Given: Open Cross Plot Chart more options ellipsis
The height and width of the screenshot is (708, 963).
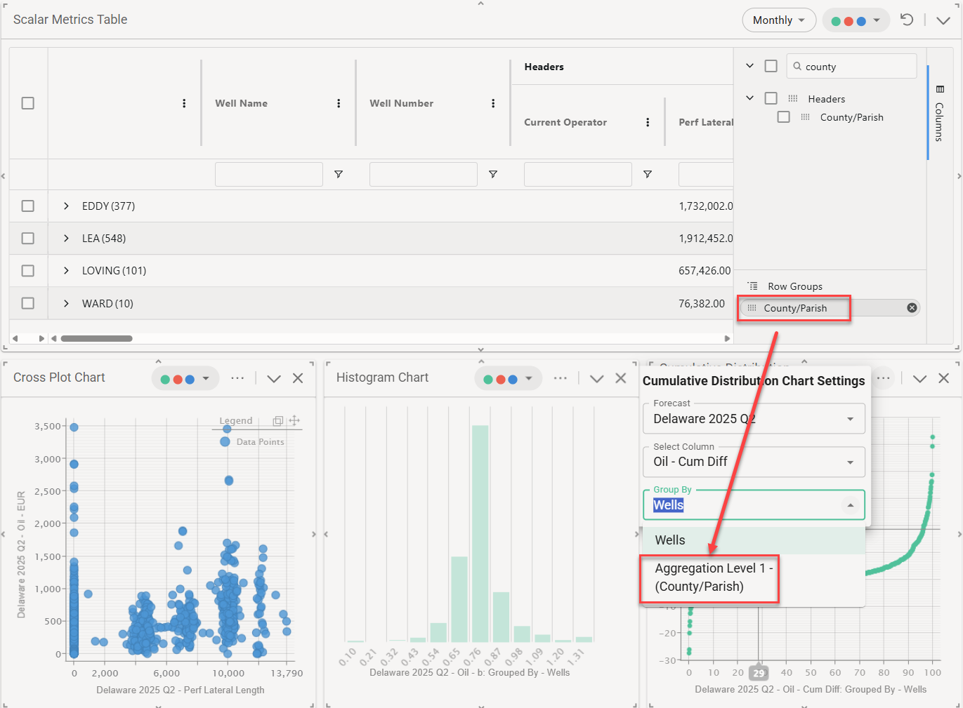Looking at the screenshot, I should (237, 378).
